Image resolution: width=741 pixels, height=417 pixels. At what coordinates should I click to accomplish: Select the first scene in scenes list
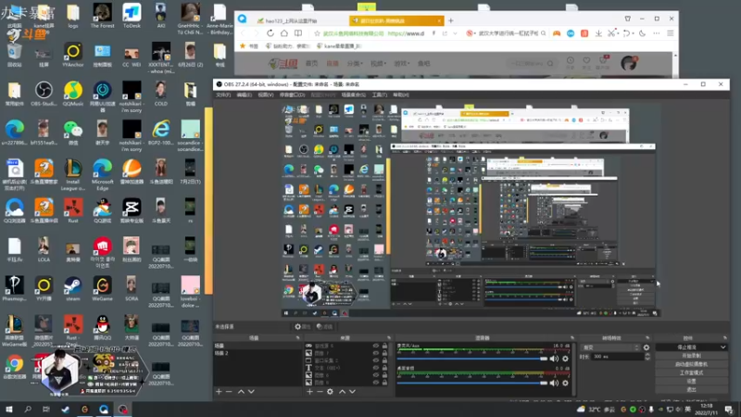(x=257, y=346)
